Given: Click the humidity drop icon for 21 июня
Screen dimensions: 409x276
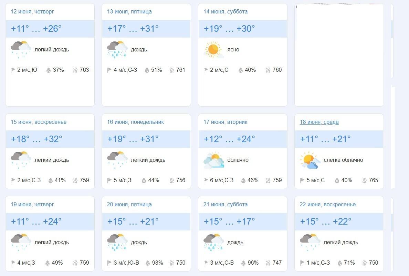Looking at the screenshot, I should click(x=243, y=263).
